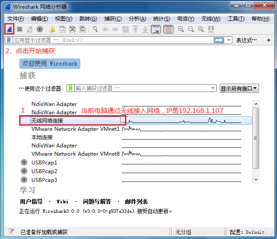Jump to the first packet
Viewport: 277px width, 239px height.
click(135, 29)
